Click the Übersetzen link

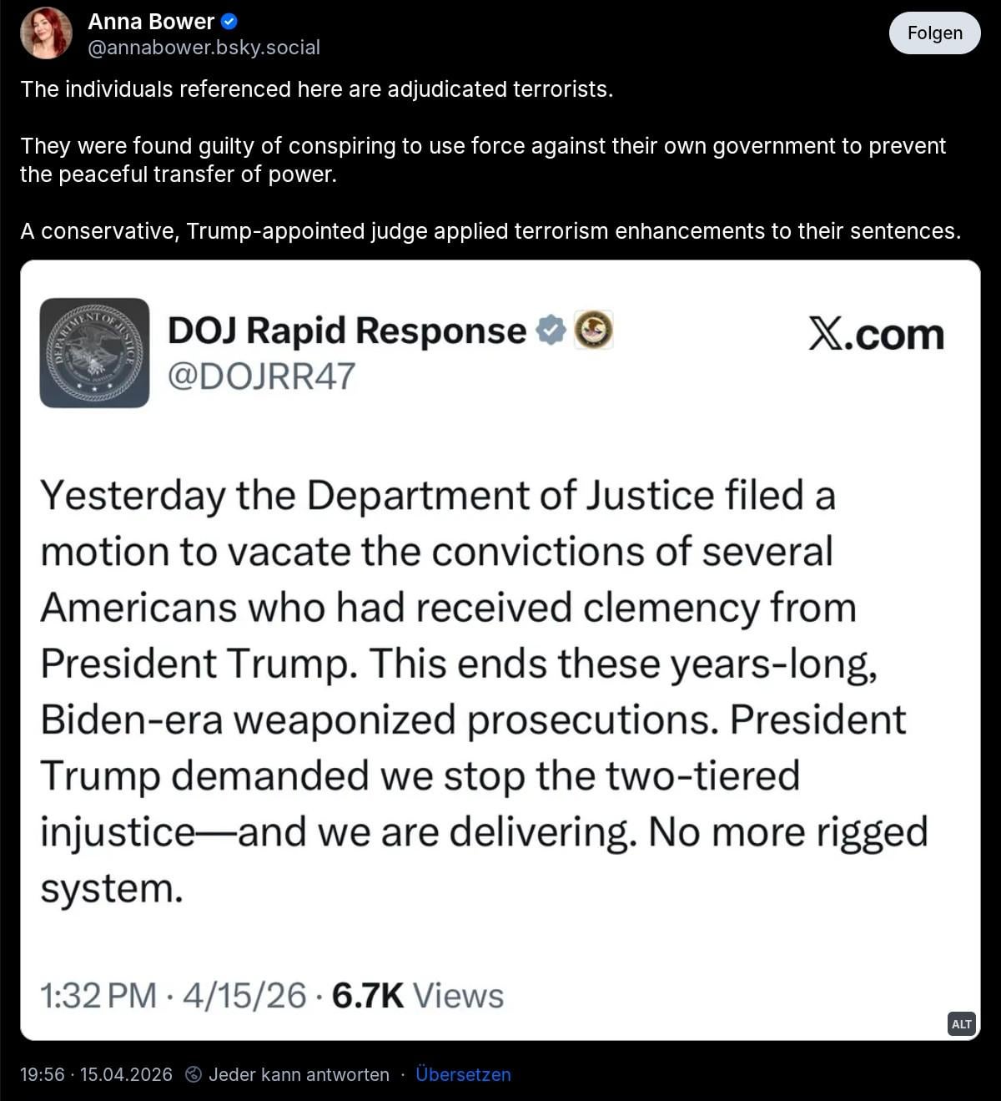coord(463,1074)
